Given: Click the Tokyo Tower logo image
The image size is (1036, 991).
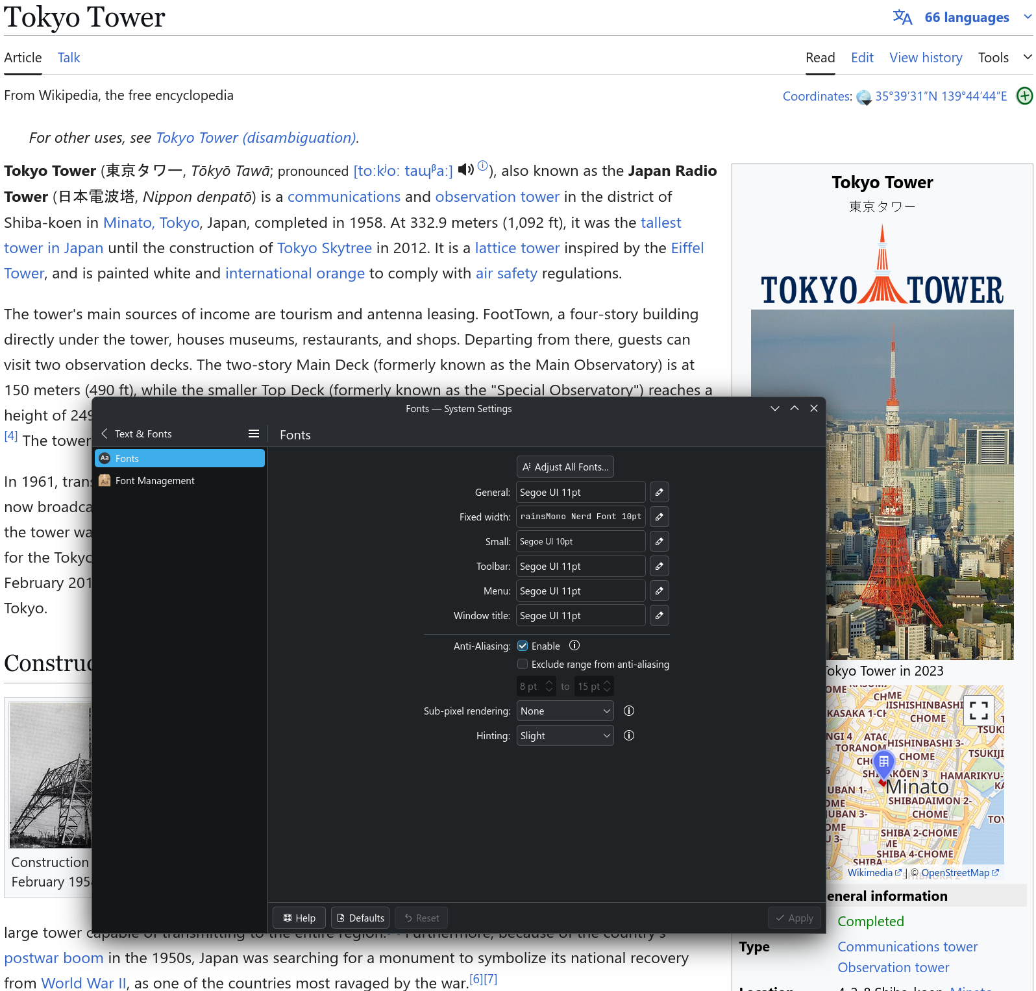Looking at the screenshot, I should [x=882, y=265].
